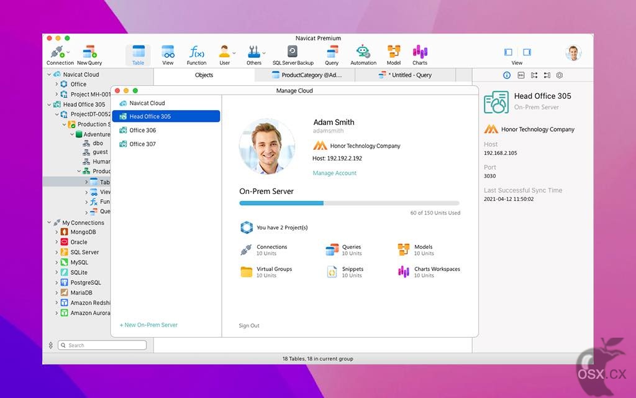
Task: Click the On-Prem Server usage bar
Action: coord(349,203)
